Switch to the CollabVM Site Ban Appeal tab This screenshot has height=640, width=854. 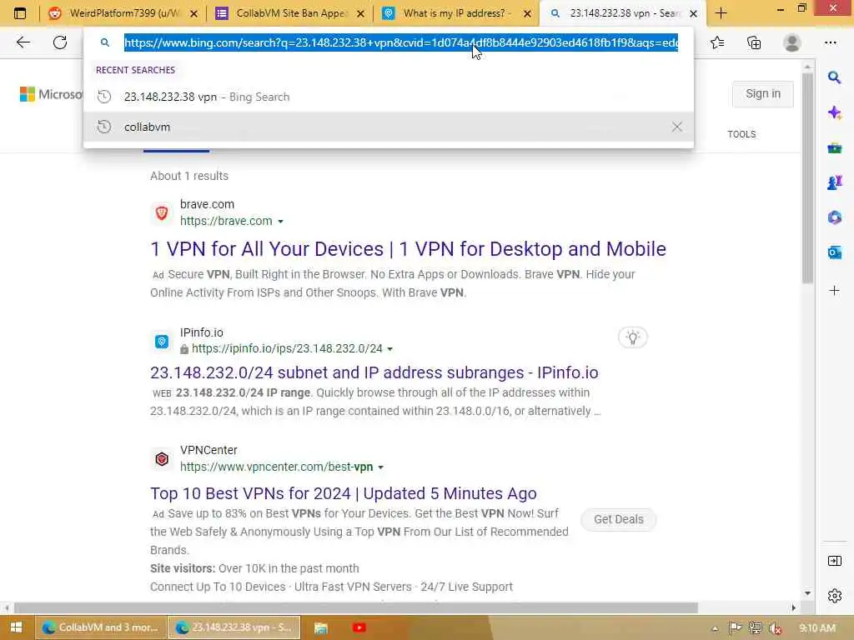[x=289, y=13]
